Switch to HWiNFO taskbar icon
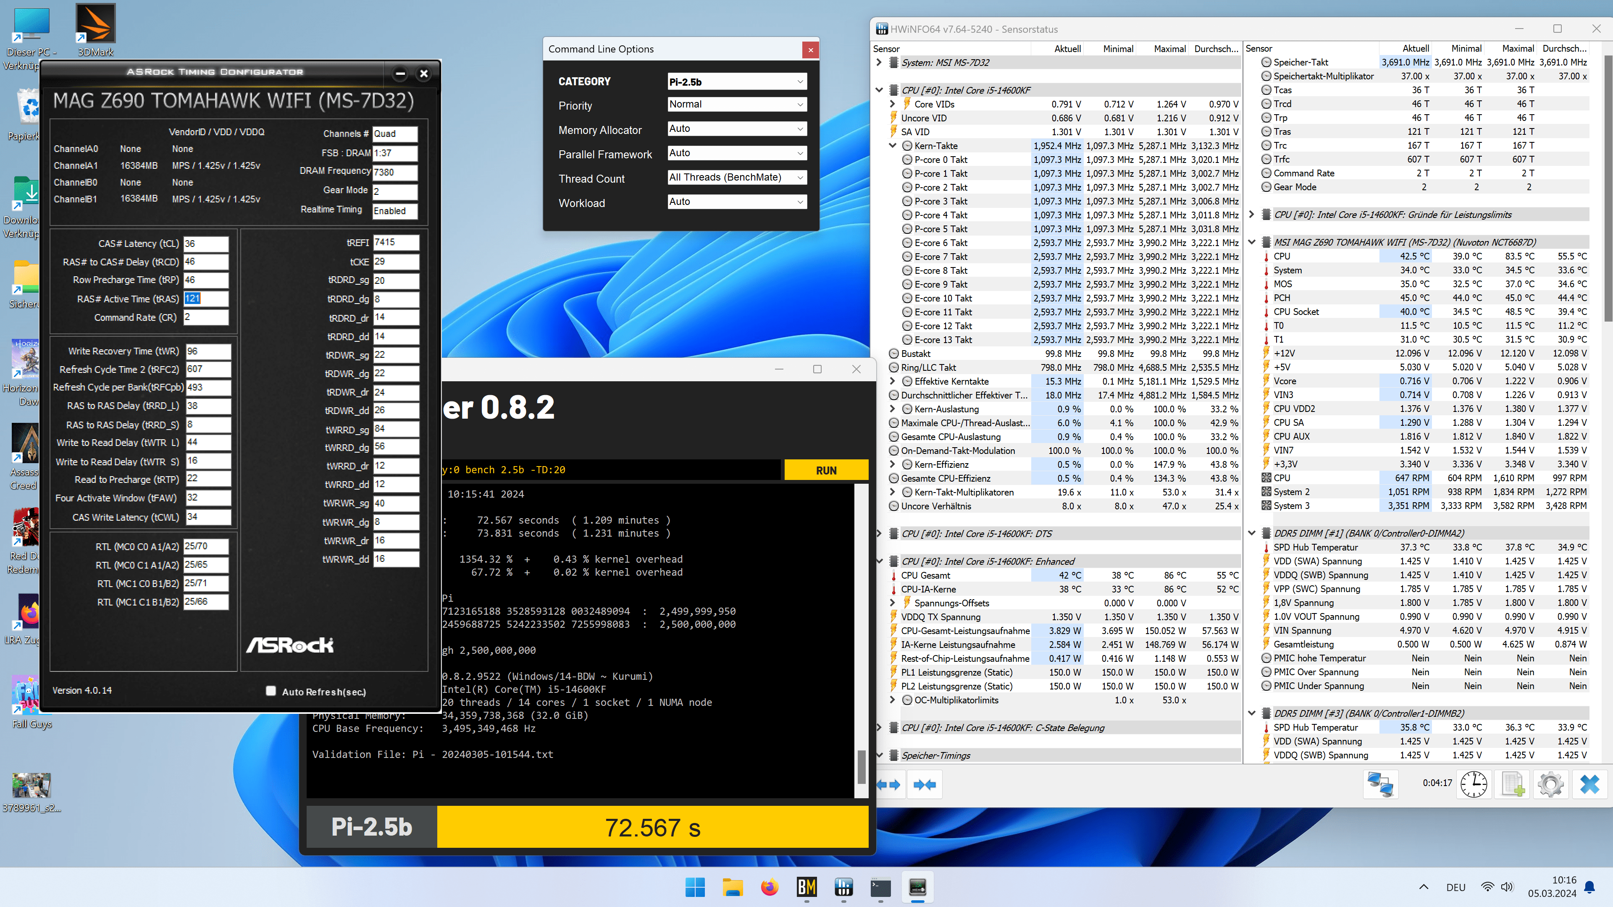The width and height of the screenshot is (1613, 907). 843,887
